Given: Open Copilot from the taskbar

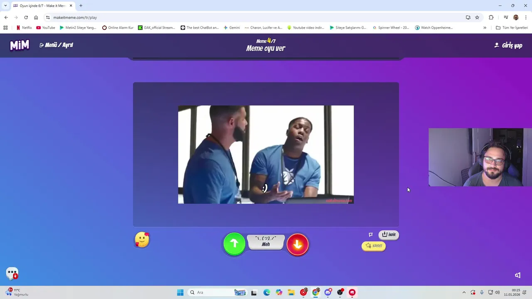Looking at the screenshot, I should pyautogui.click(x=279, y=292).
